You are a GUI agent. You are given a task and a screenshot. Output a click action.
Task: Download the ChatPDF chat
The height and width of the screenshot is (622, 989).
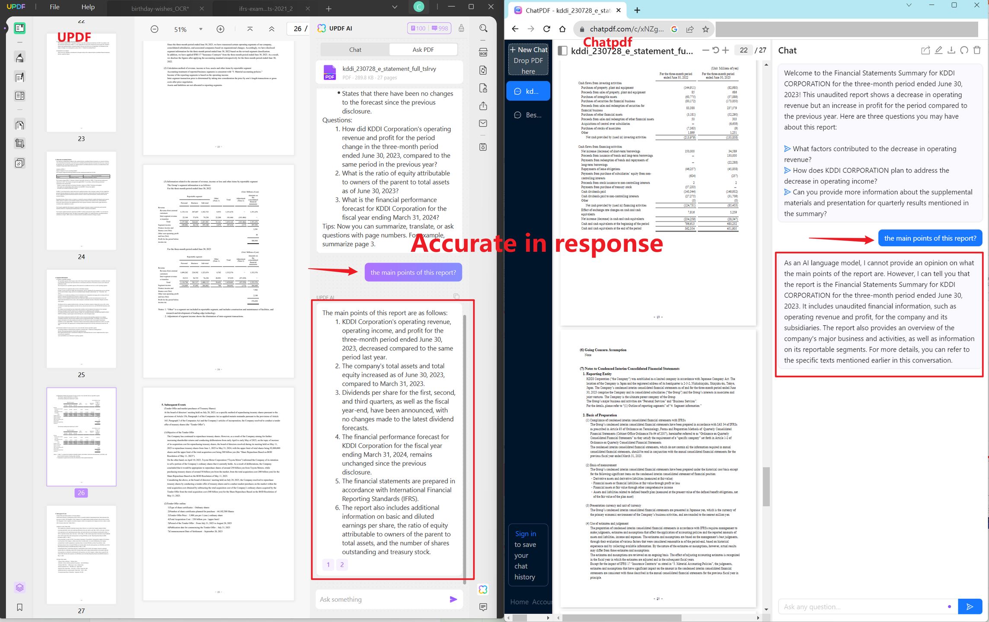click(x=951, y=51)
